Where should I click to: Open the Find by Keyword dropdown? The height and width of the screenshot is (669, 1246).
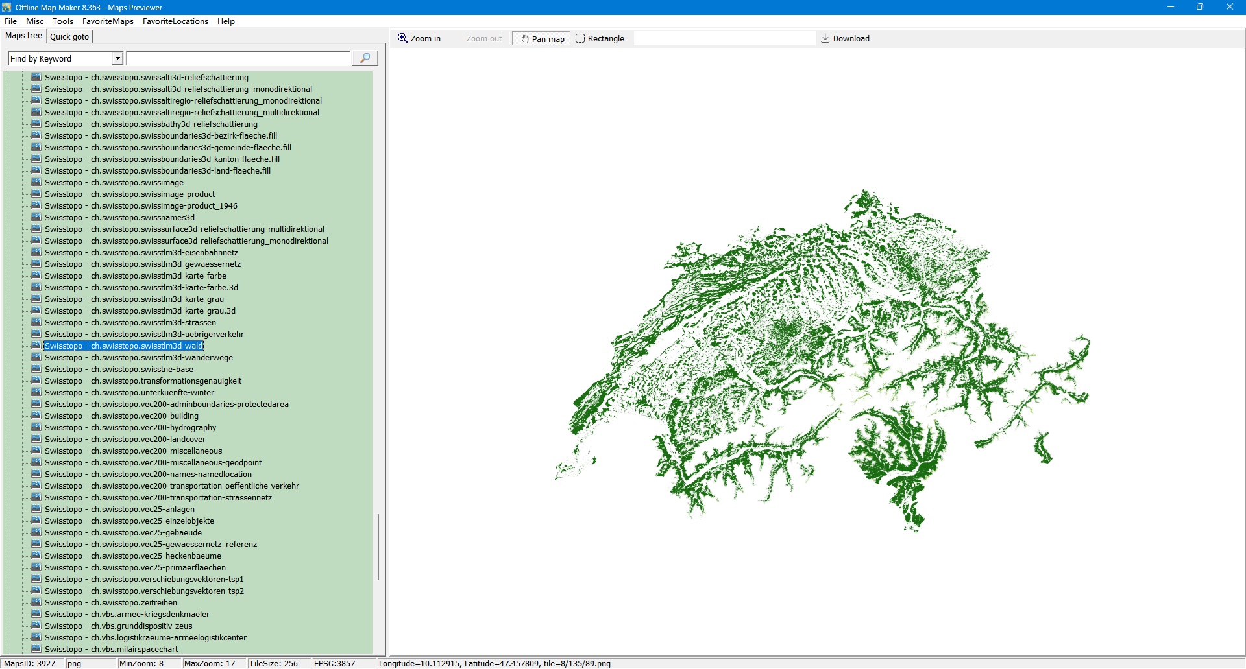[x=117, y=58]
